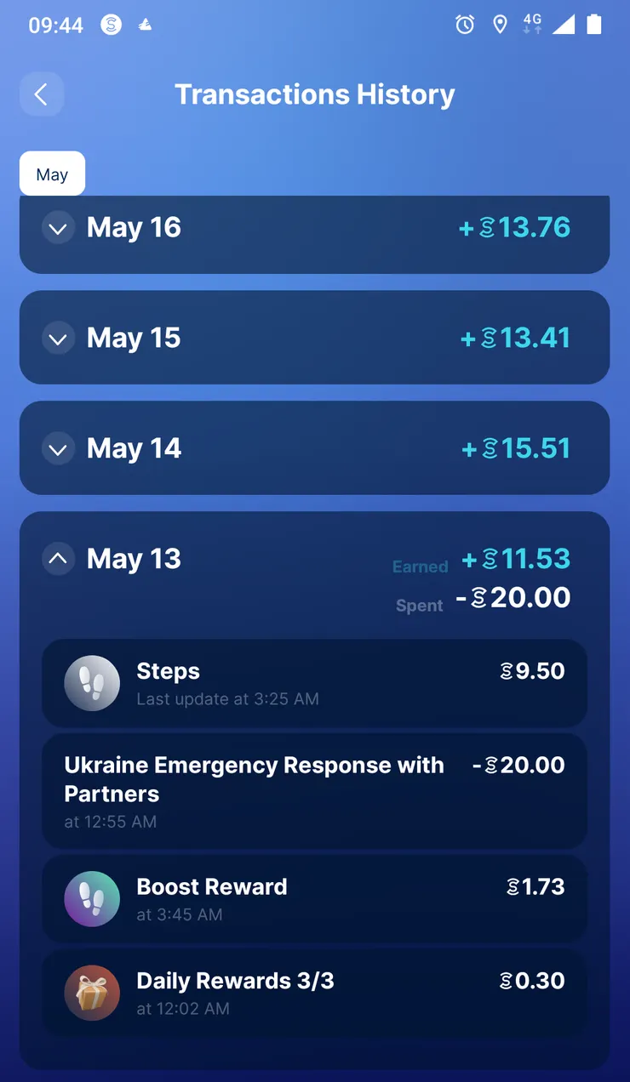630x1082 pixels.
Task: Tap the location pin status icon
Action: (x=501, y=25)
